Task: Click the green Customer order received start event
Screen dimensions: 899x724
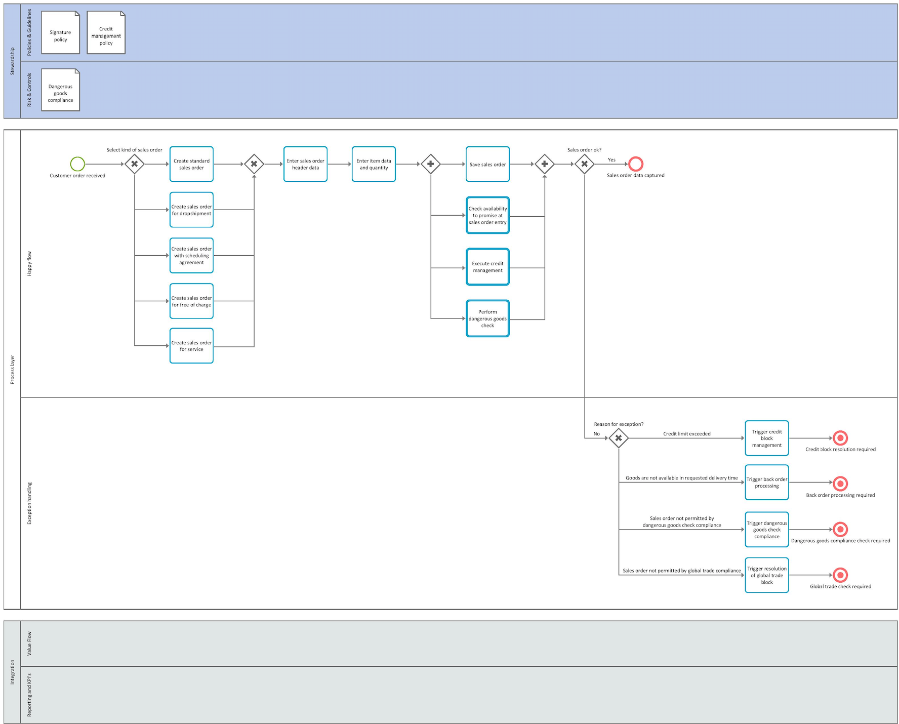Action: (77, 164)
